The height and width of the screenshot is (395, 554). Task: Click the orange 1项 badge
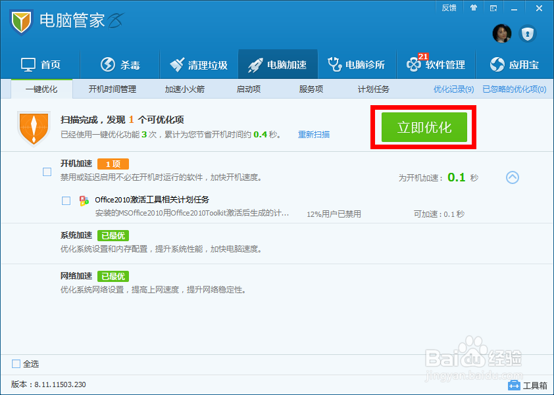point(113,164)
